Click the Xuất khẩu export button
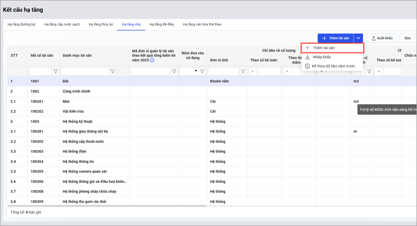This screenshot has height=226, width=417. (381, 38)
